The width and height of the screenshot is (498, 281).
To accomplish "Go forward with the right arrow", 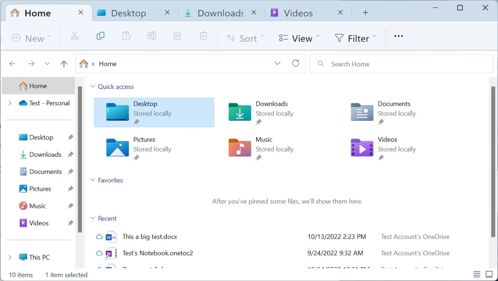I will (x=31, y=64).
